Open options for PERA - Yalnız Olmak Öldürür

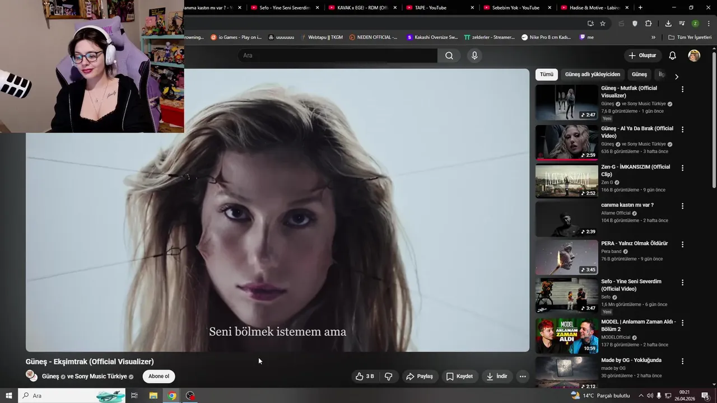682,244
